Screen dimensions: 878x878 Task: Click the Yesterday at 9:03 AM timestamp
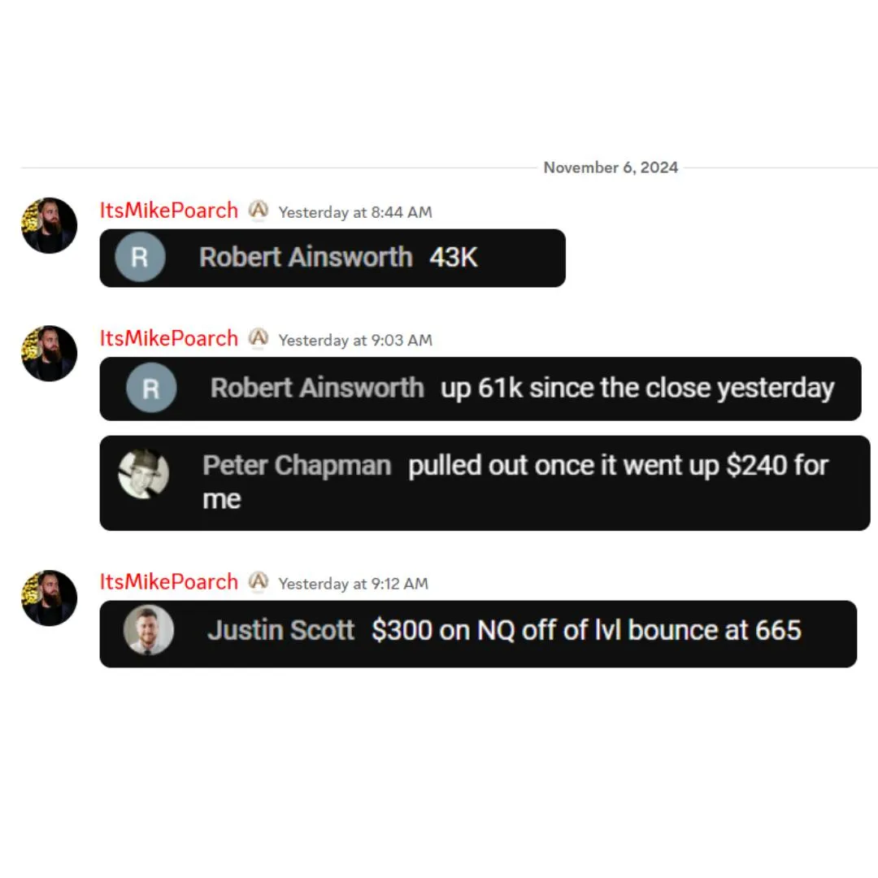[355, 340]
